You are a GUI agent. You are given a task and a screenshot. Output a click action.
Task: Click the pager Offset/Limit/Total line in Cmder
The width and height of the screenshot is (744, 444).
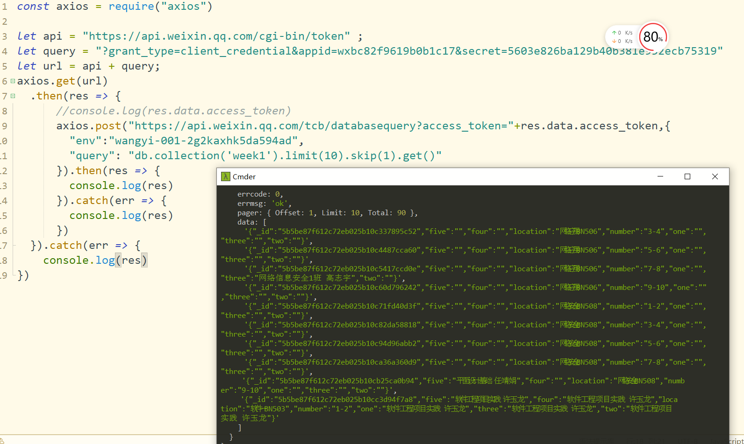point(328,213)
